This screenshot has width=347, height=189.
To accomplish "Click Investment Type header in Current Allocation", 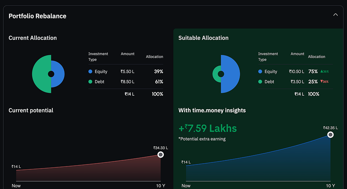I will point(98,57).
